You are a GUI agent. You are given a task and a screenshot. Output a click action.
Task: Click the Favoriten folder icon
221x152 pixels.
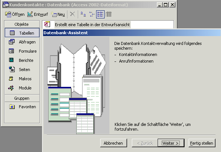12,107
